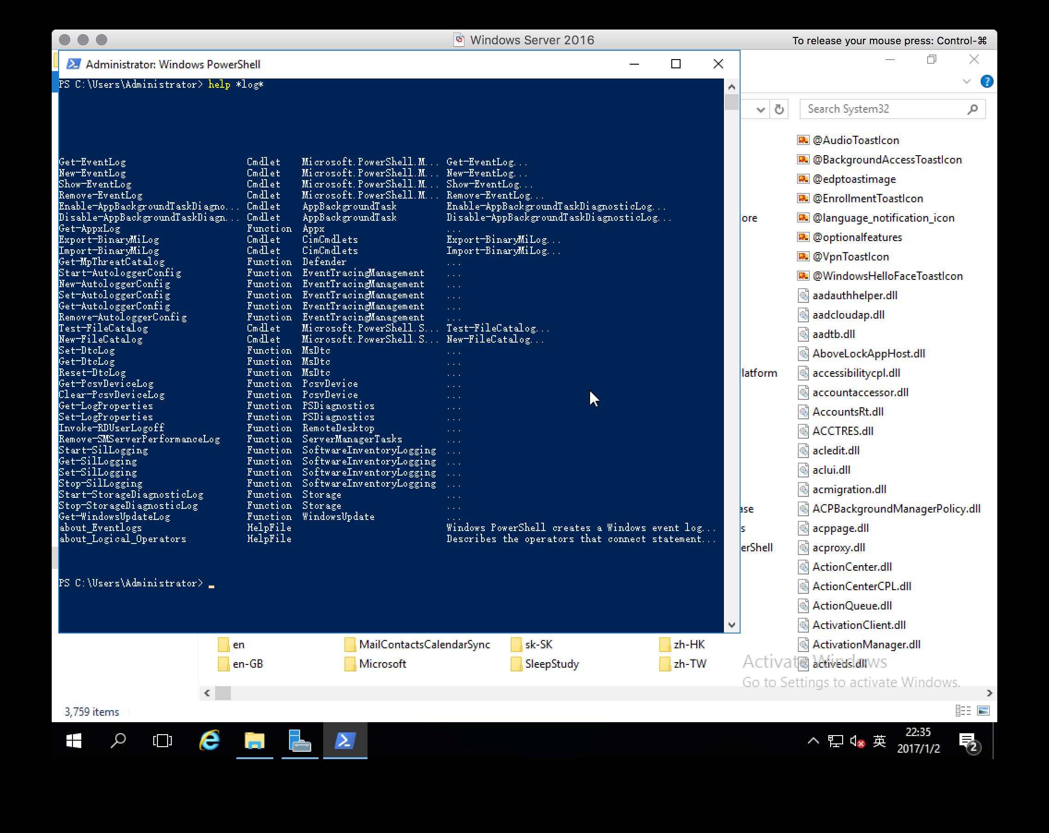Select the SleepStudy folder
This screenshot has width=1049, height=833.
click(544, 664)
